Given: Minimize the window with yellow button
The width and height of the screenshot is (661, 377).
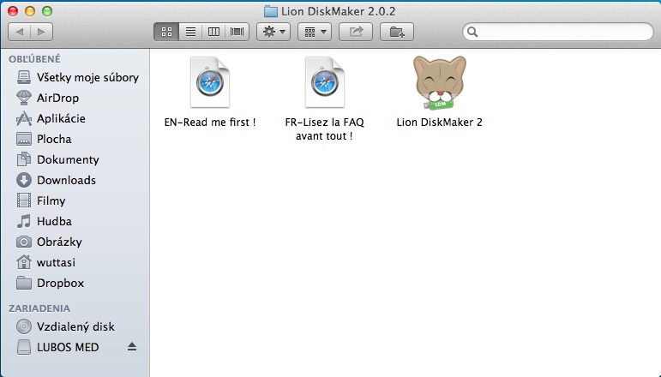Looking at the screenshot, I should pyautogui.click(x=30, y=11).
